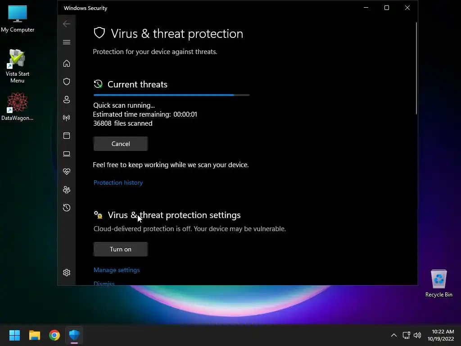Cancel the running quick scan
Viewport: 461px width, 346px height.
click(x=121, y=144)
